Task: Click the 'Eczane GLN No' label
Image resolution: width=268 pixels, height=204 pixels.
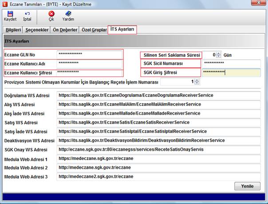Action: [x=20, y=55]
